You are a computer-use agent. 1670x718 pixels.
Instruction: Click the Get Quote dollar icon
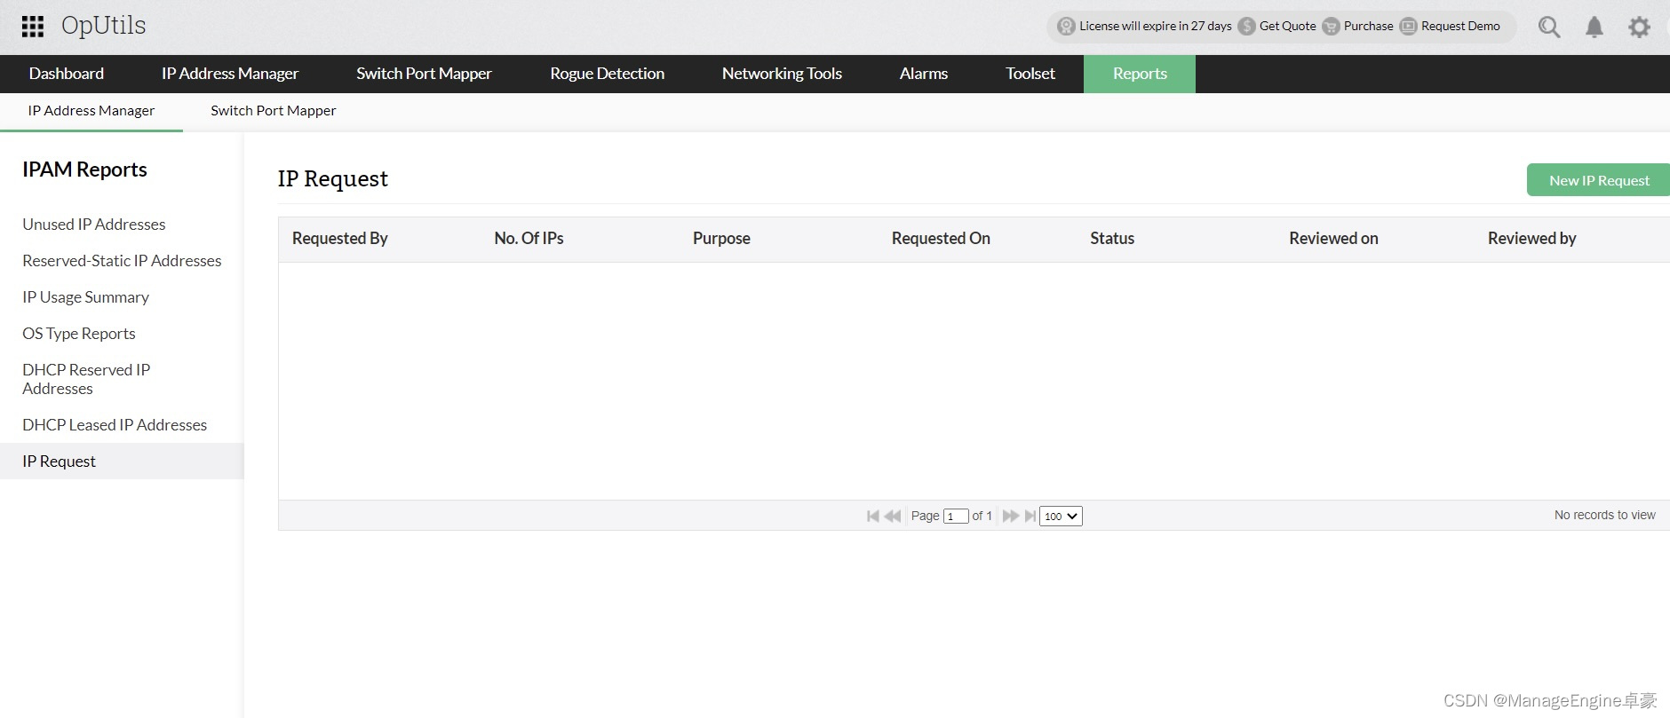[1246, 27]
